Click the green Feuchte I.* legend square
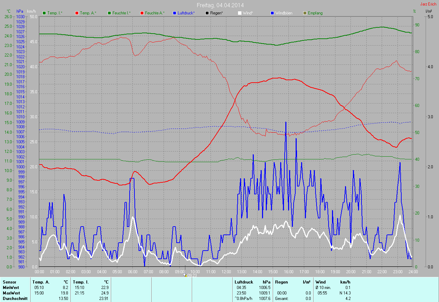 (x=109, y=13)
